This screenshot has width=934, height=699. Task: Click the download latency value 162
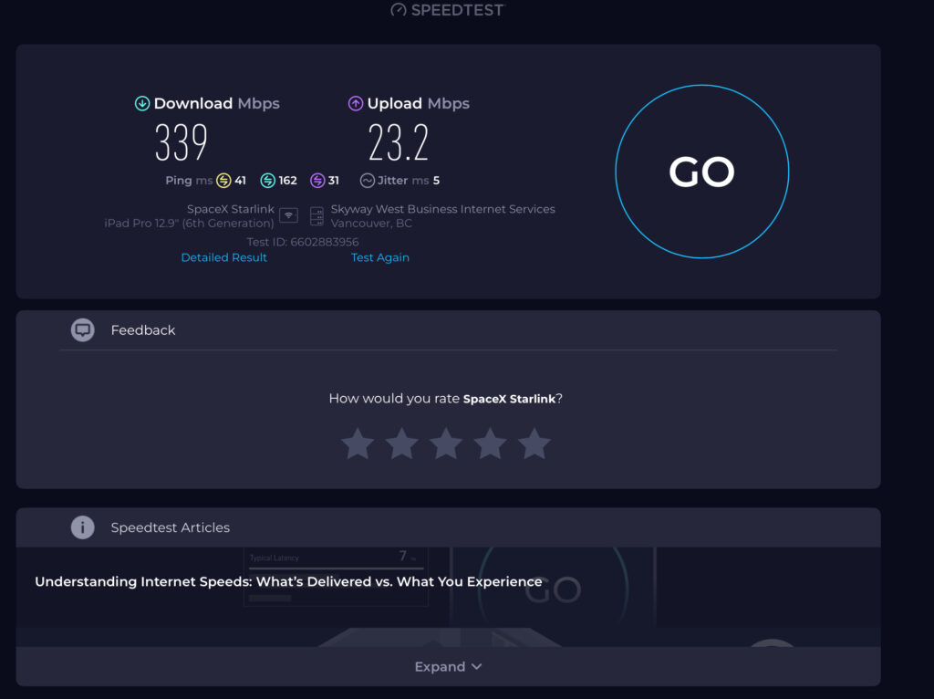click(x=287, y=181)
